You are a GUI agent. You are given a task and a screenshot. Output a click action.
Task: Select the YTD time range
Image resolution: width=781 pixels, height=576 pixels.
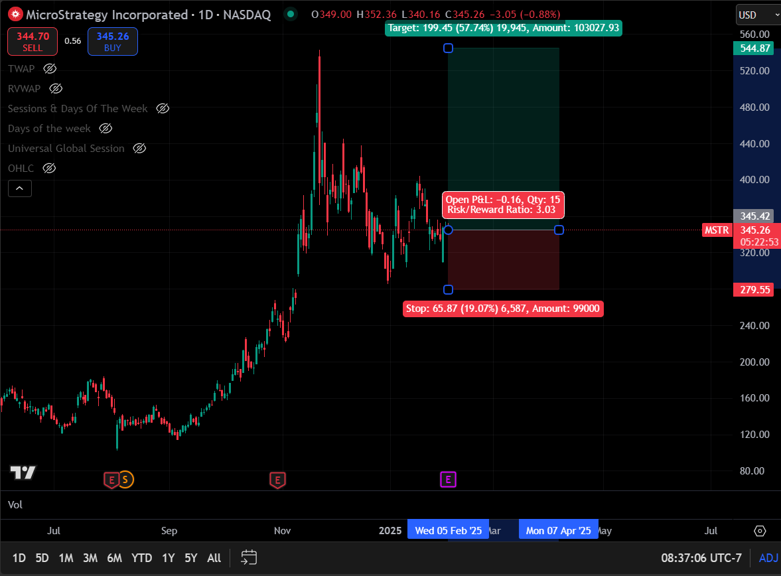coord(142,558)
